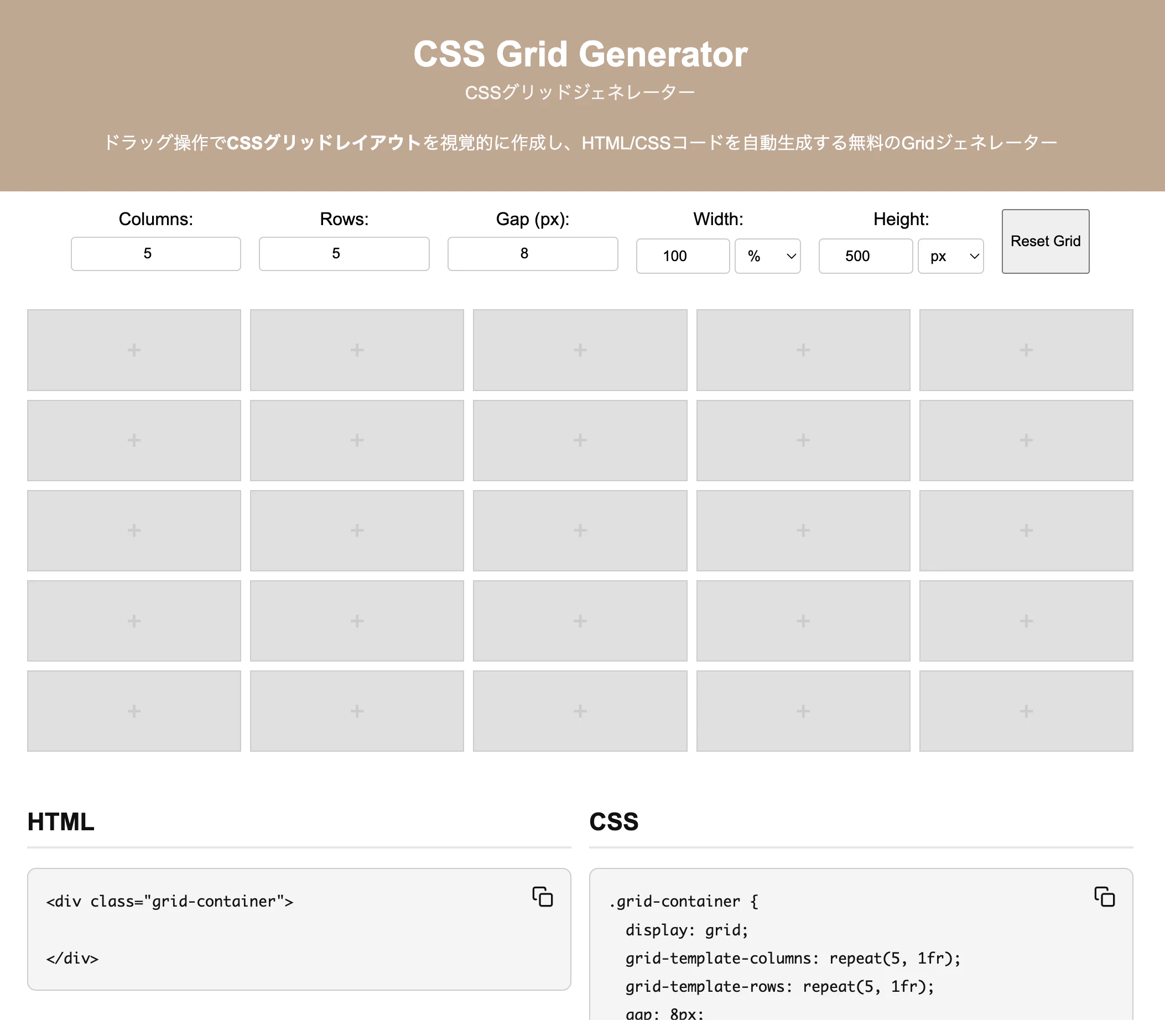Select the grid cell in row 5, column 2
This screenshot has height=1020, width=1165.
tap(357, 711)
